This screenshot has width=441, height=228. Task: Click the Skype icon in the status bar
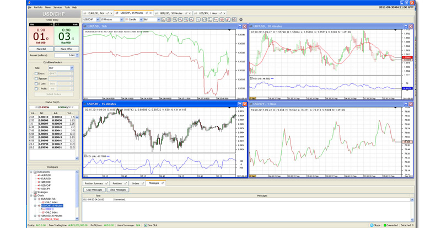372,225
